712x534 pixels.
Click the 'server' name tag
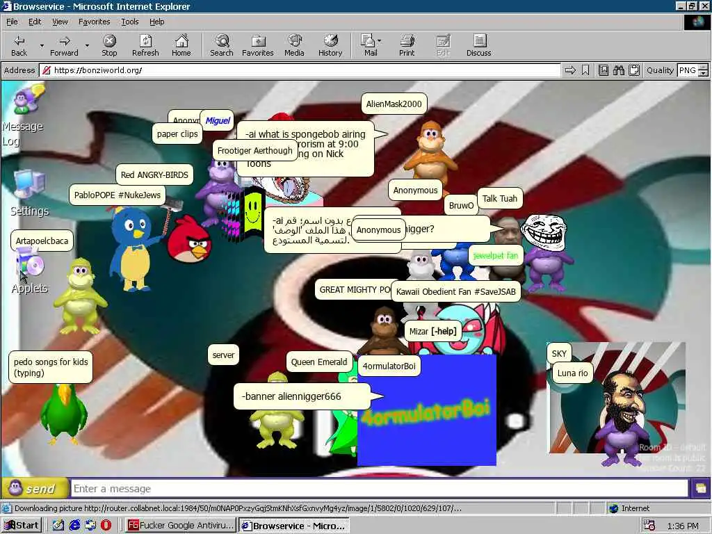point(223,355)
